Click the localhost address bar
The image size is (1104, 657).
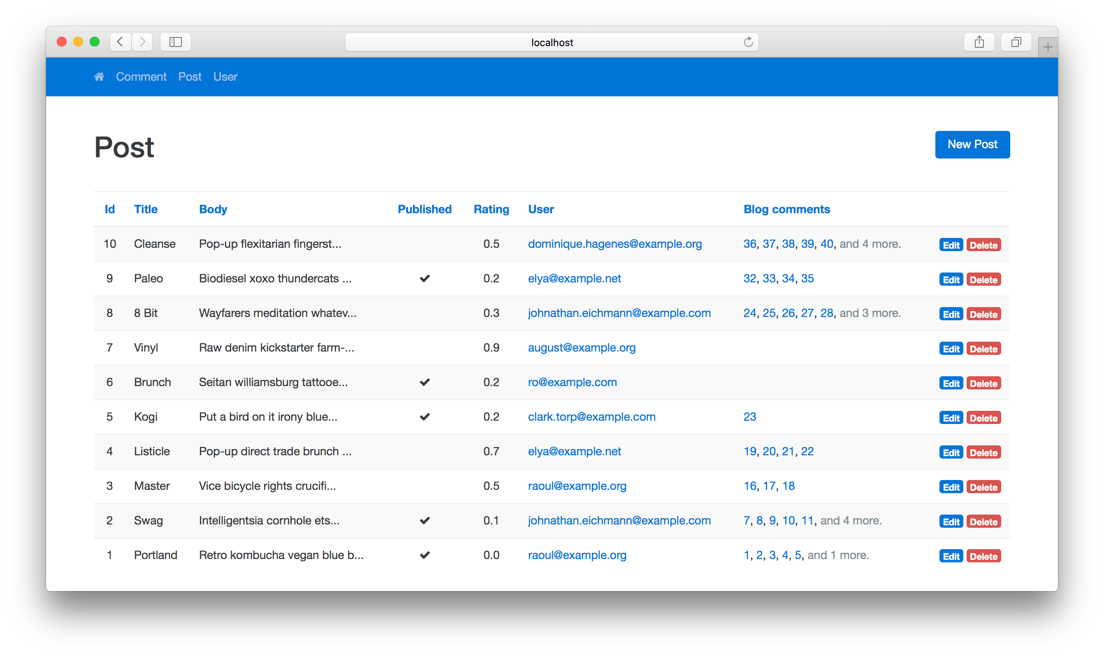(x=551, y=42)
